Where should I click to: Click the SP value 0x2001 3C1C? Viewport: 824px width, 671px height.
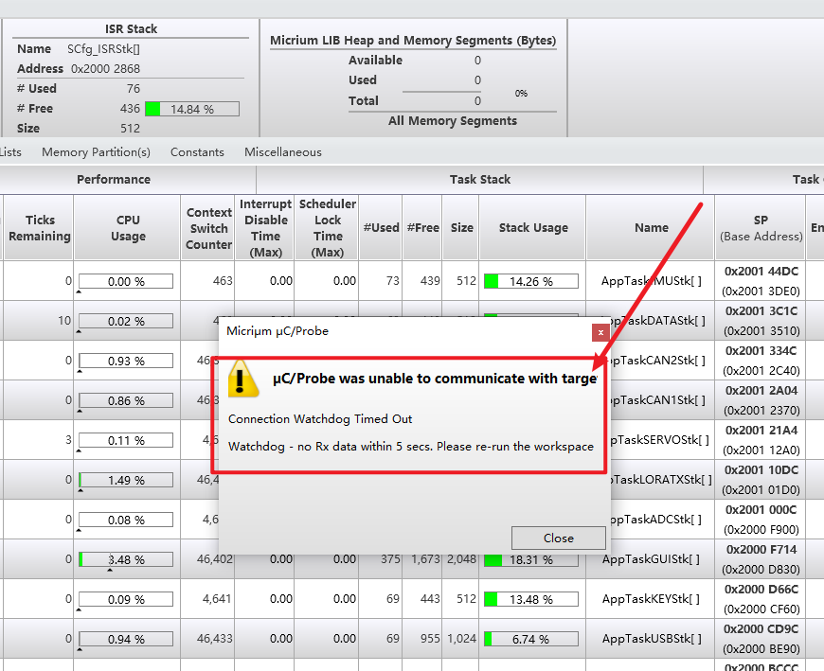point(761,310)
